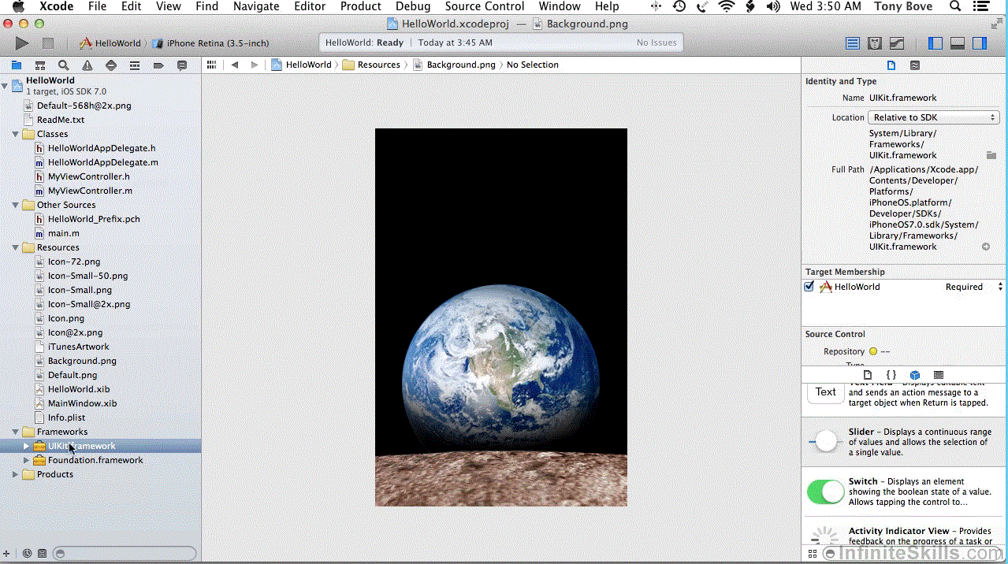Show the File inspector tab
This screenshot has height=564, width=1008.
tap(891, 65)
